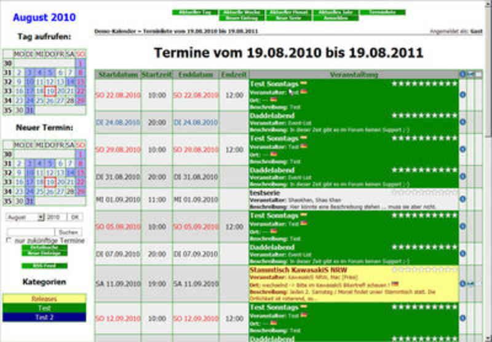The height and width of the screenshot is (342, 492).
Task: Click the info icon in the table header
Action: (x=462, y=74)
